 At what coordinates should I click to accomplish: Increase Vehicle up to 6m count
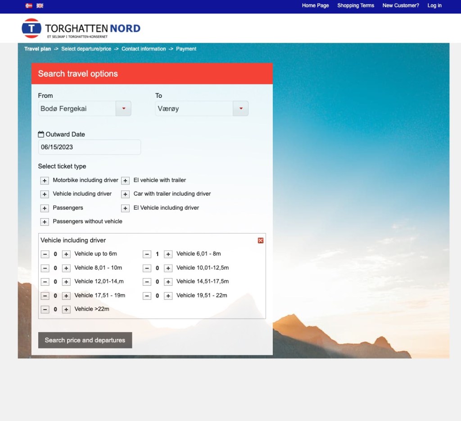pyautogui.click(x=66, y=254)
